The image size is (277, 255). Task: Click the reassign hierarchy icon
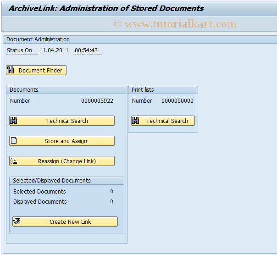tap(14, 161)
